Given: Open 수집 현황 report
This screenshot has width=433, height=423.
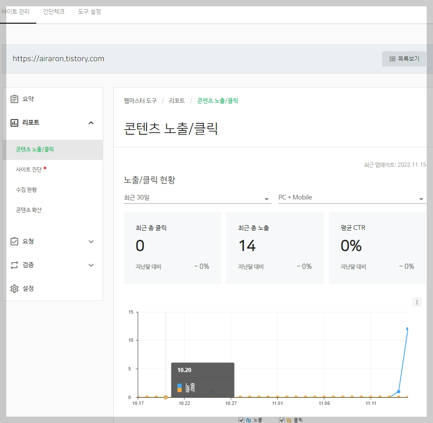Looking at the screenshot, I should pos(26,189).
